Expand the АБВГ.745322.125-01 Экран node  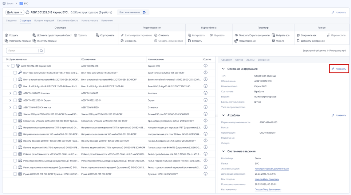[10, 100]
